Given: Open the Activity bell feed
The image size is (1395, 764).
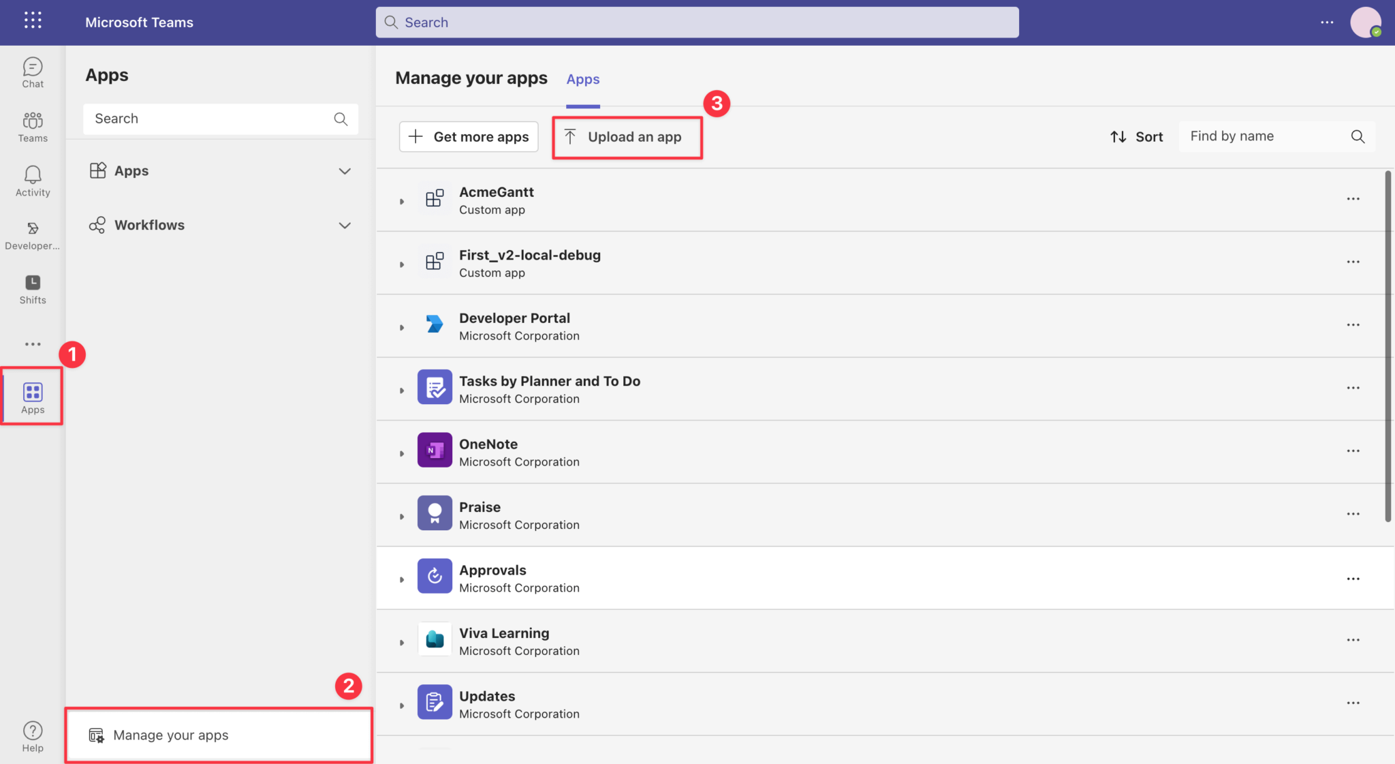Looking at the screenshot, I should [33, 181].
